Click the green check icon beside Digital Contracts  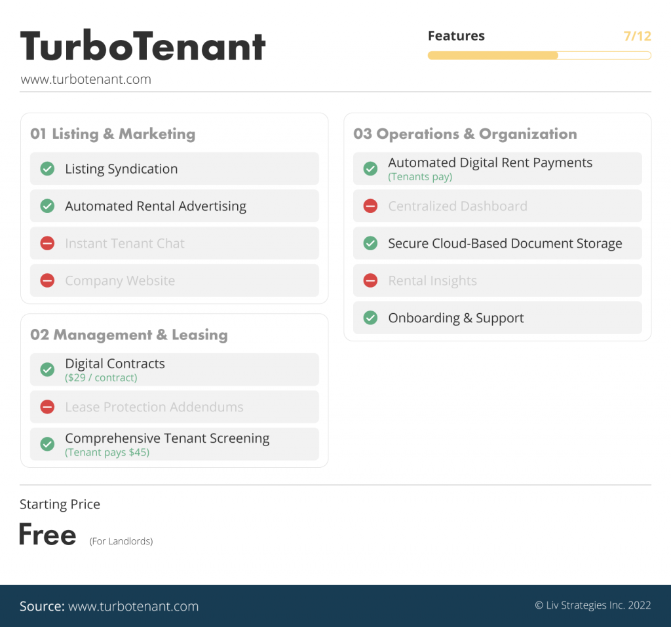click(47, 370)
